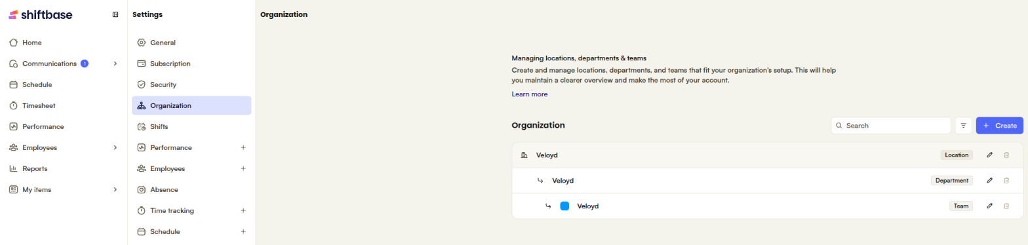Delete the Veloyd Location with trash icon

(x=1006, y=155)
